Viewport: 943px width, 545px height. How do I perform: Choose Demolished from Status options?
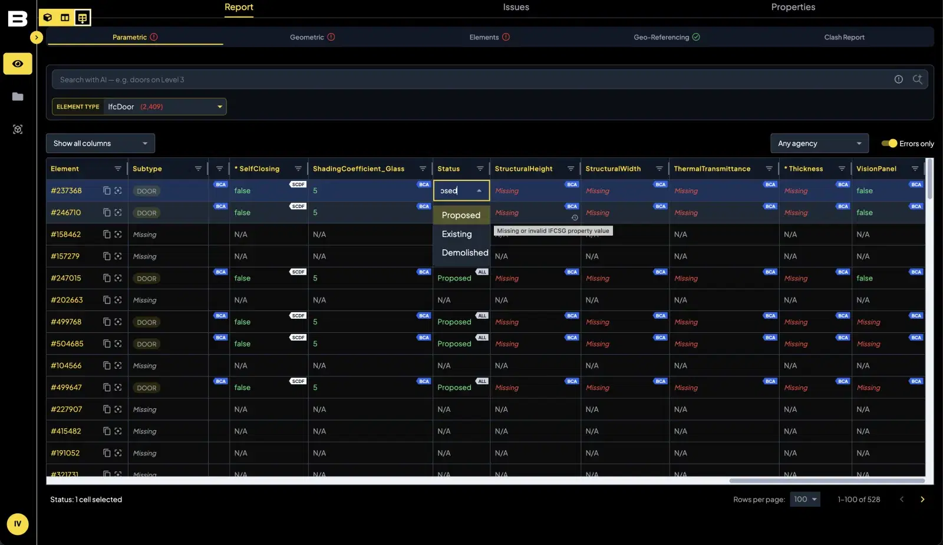[x=461, y=253]
